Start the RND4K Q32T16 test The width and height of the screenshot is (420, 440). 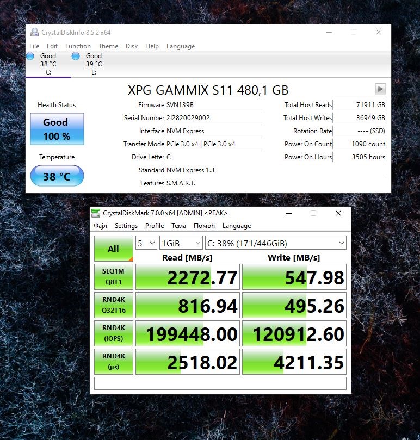[113, 305]
